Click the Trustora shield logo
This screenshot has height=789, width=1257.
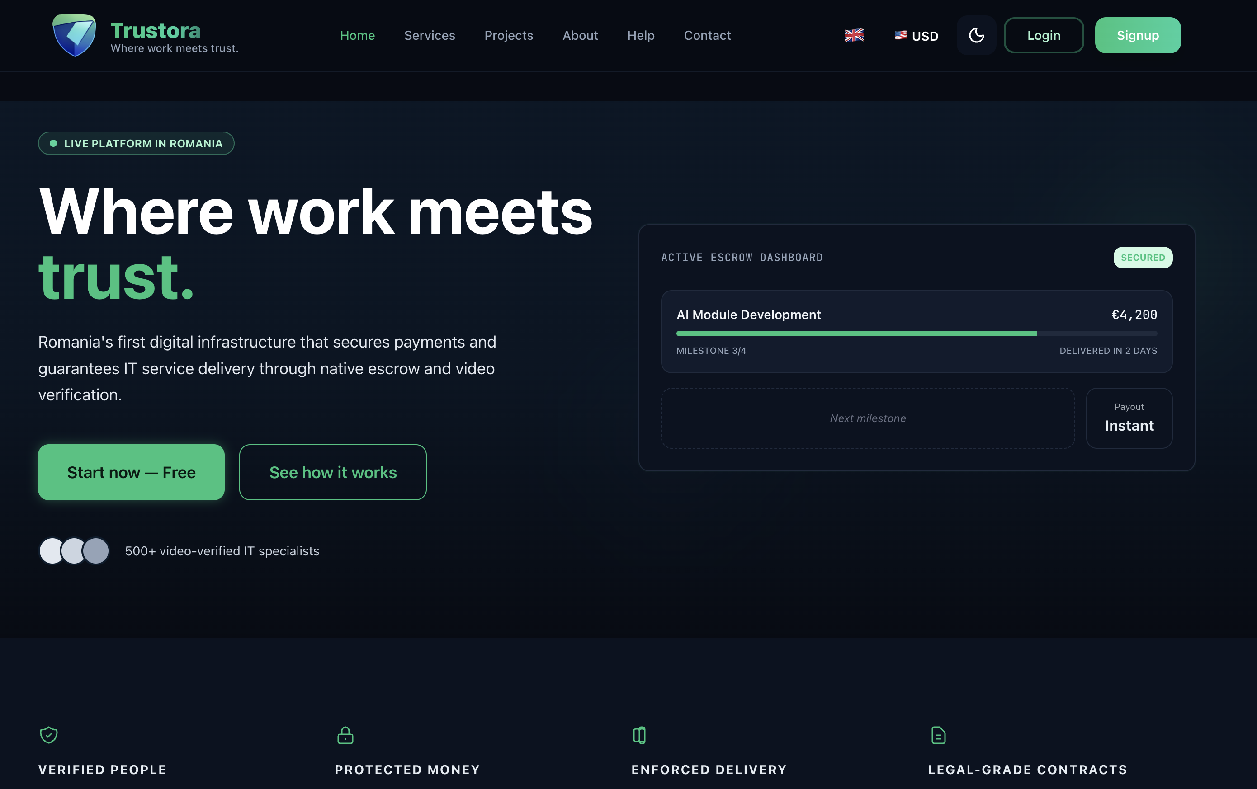[x=74, y=35]
